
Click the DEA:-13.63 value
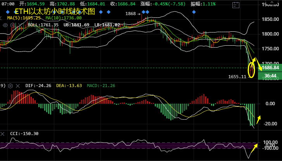pyautogui.click(x=69, y=86)
